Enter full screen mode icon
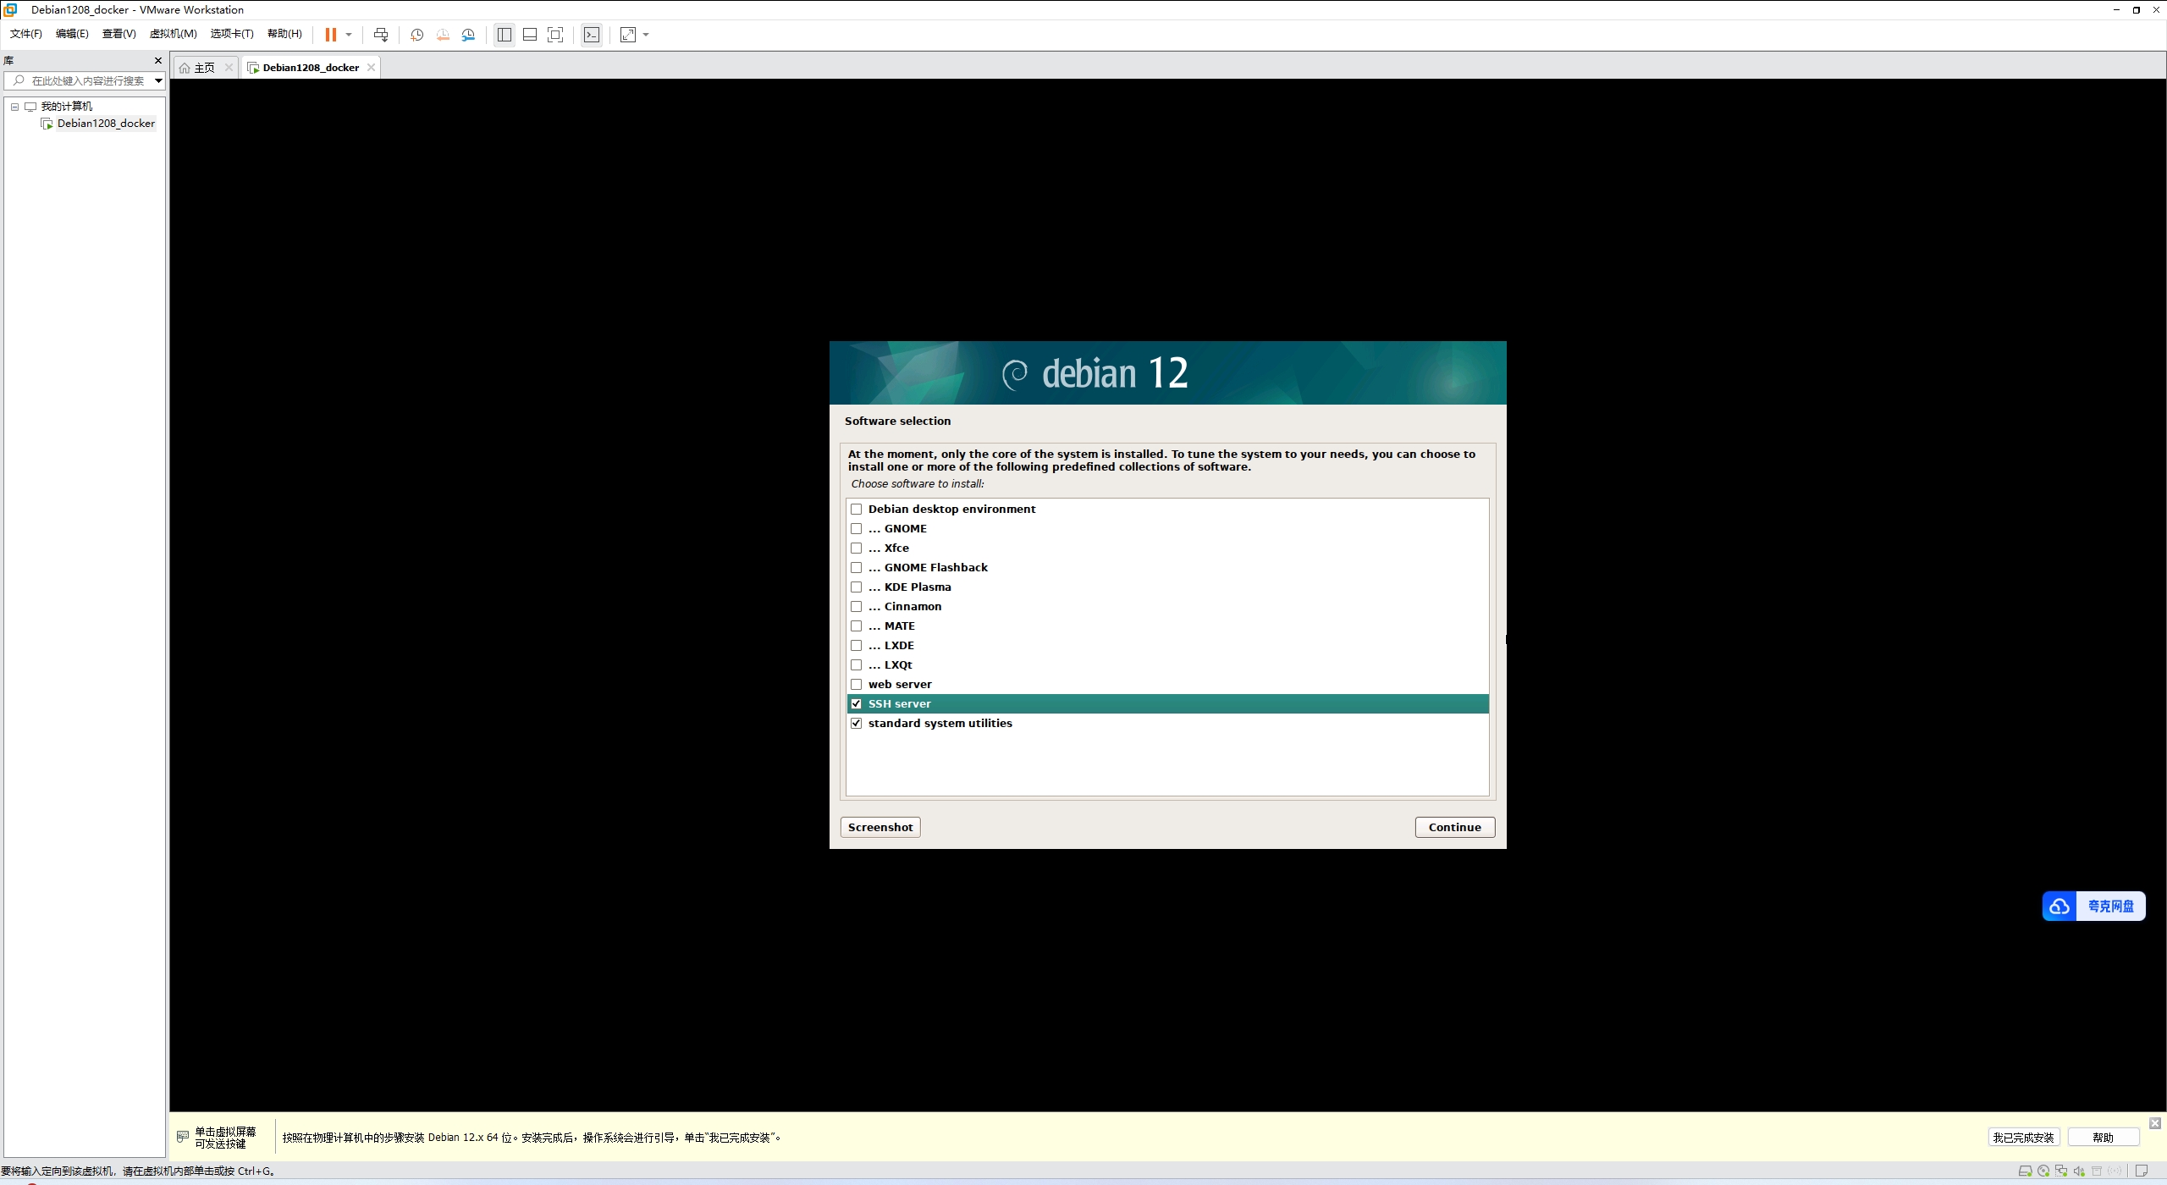The image size is (2167, 1185). pyautogui.click(x=555, y=35)
